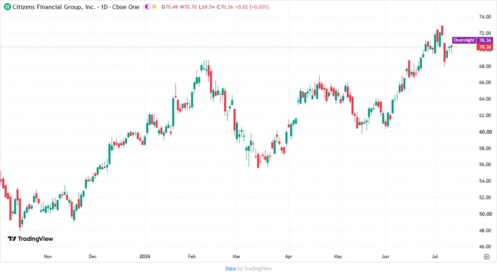Click the 56.00 price axis label
The height and width of the screenshot is (275, 497).
tap(485, 165)
